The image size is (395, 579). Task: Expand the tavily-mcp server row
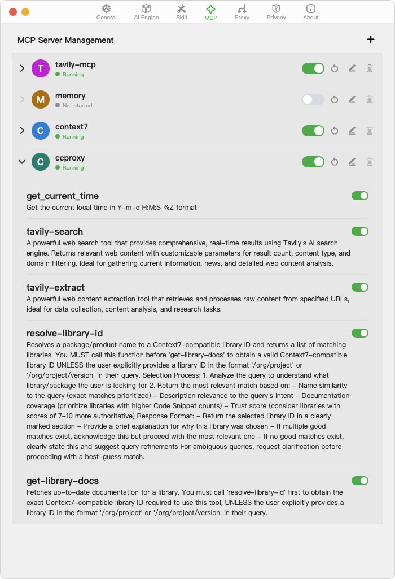[22, 68]
